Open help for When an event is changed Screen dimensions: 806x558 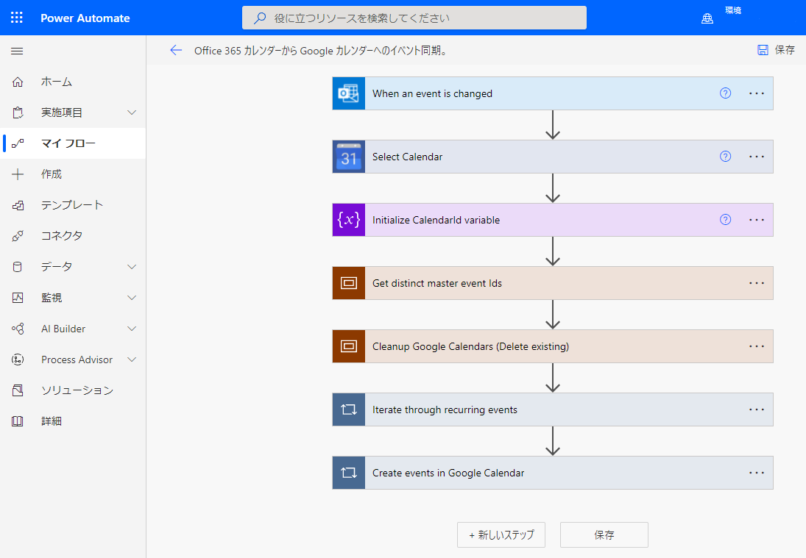coord(725,93)
